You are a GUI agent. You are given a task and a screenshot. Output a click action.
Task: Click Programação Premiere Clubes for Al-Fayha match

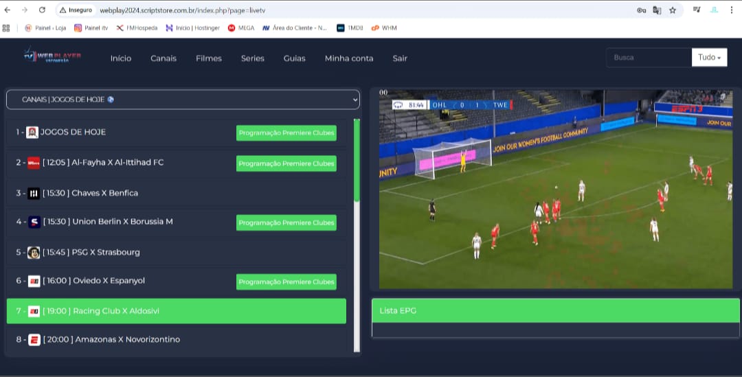click(286, 163)
